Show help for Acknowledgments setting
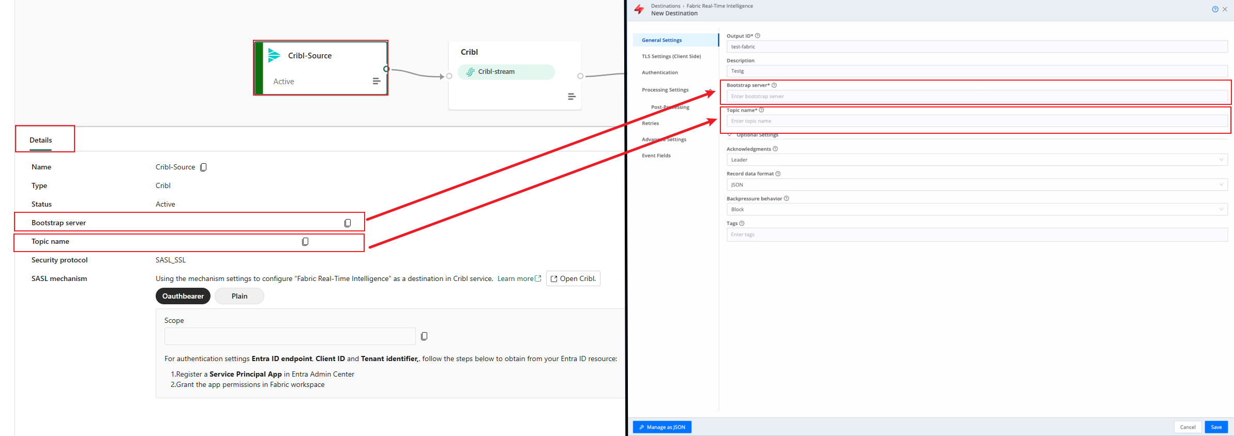1234x436 pixels. click(x=775, y=149)
